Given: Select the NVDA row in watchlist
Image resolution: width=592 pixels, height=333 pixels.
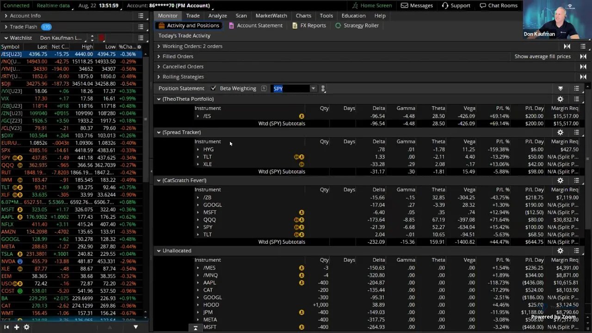Looking at the screenshot, I should 72,261.
